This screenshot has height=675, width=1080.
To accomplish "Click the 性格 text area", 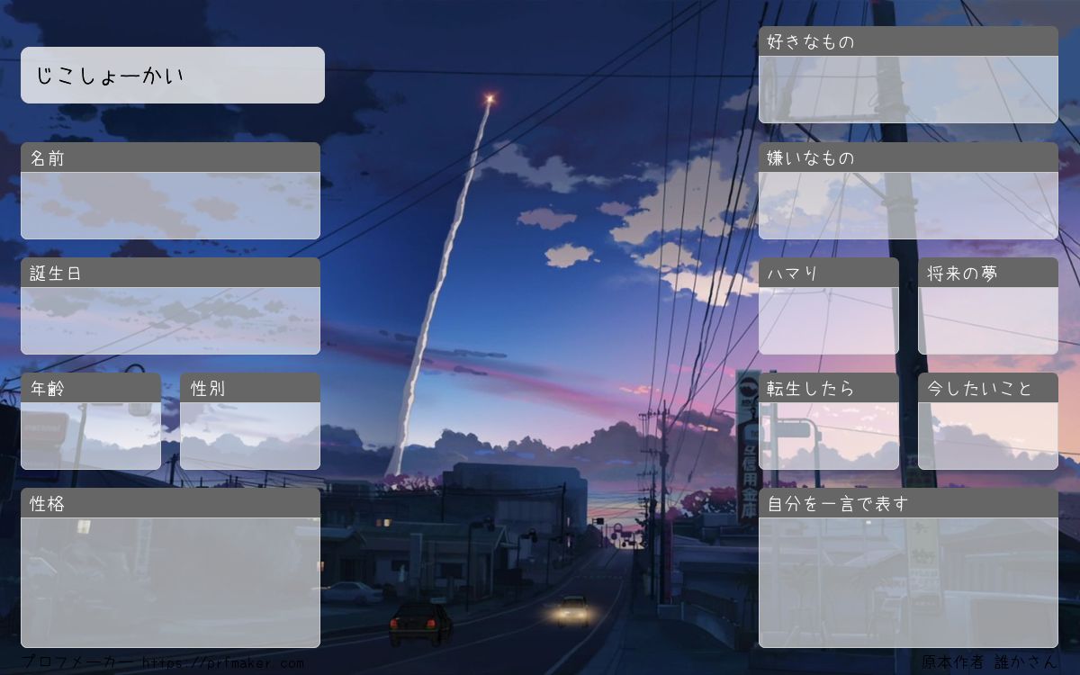I will tap(170, 582).
